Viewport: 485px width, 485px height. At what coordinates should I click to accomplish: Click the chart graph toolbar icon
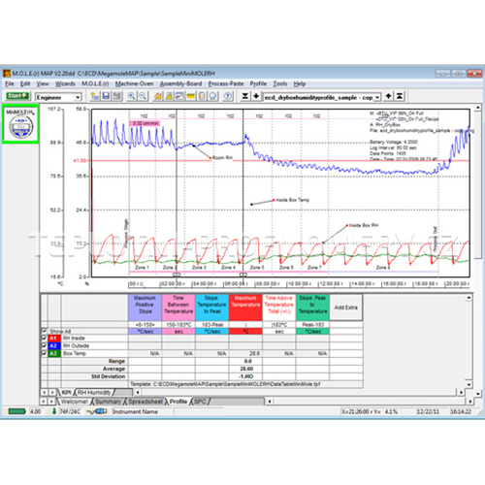(179, 96)
